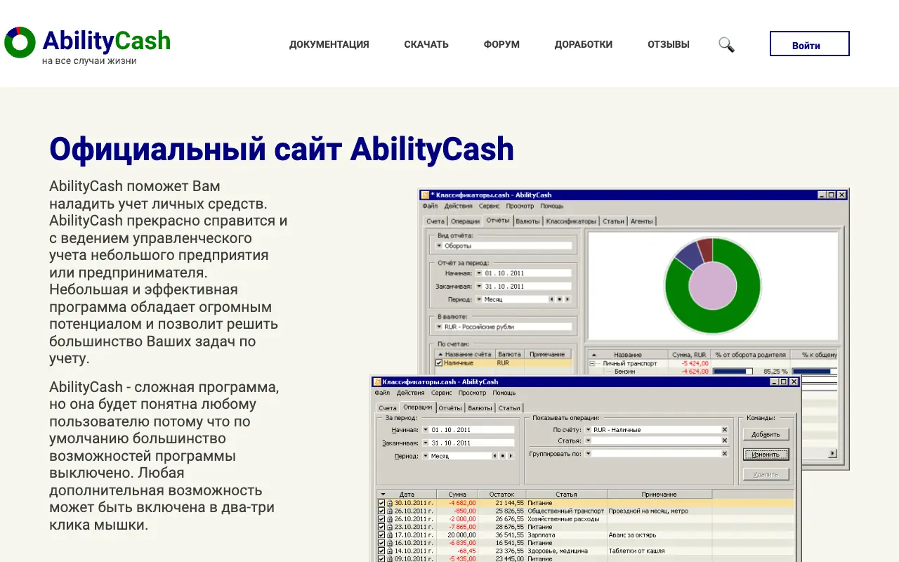Open Начиная date dropdown in Reports window
The image size is (899, 562).
point(479,273)
